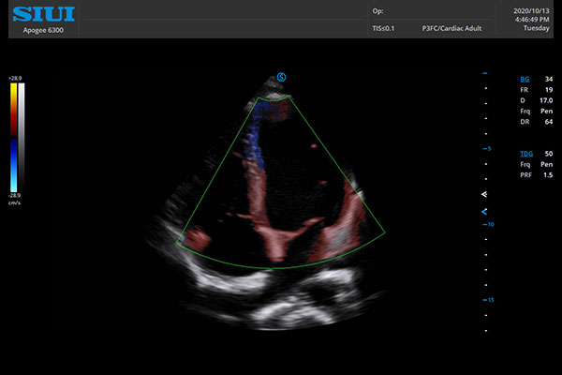The height and width of the screenshot is (375, 562).
Task: Click the TDG gain value 50
Action: [549, 154]
